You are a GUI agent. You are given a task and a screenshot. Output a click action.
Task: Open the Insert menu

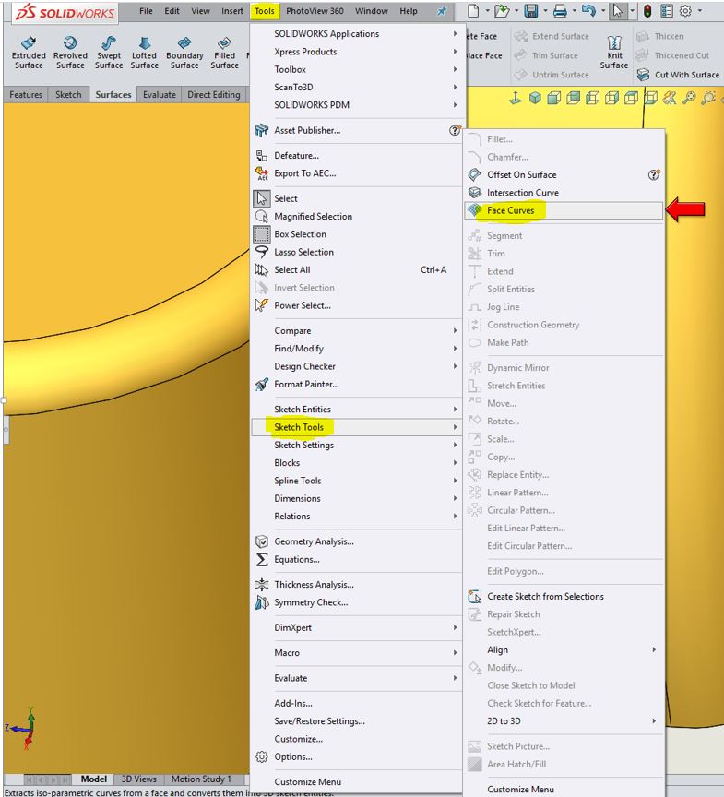[x=232, y=12]
